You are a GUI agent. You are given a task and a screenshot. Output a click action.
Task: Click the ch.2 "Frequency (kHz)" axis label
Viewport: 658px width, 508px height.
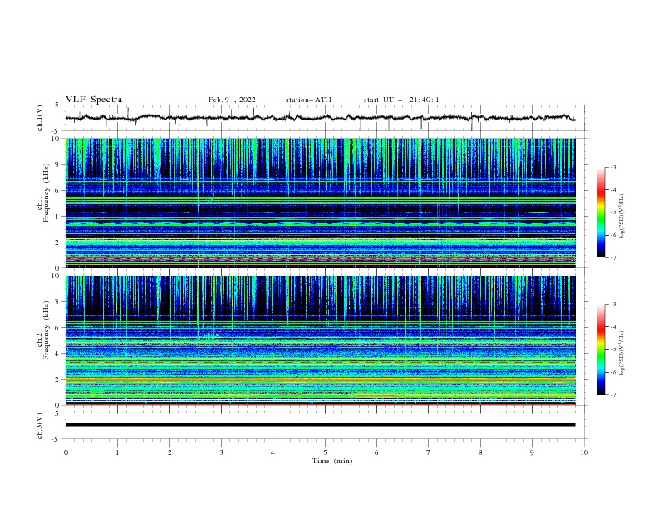(47, 330)
